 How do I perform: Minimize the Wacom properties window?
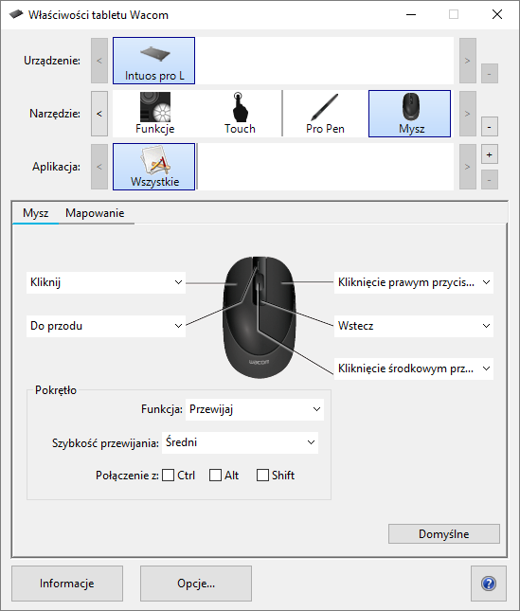[411, 15]
